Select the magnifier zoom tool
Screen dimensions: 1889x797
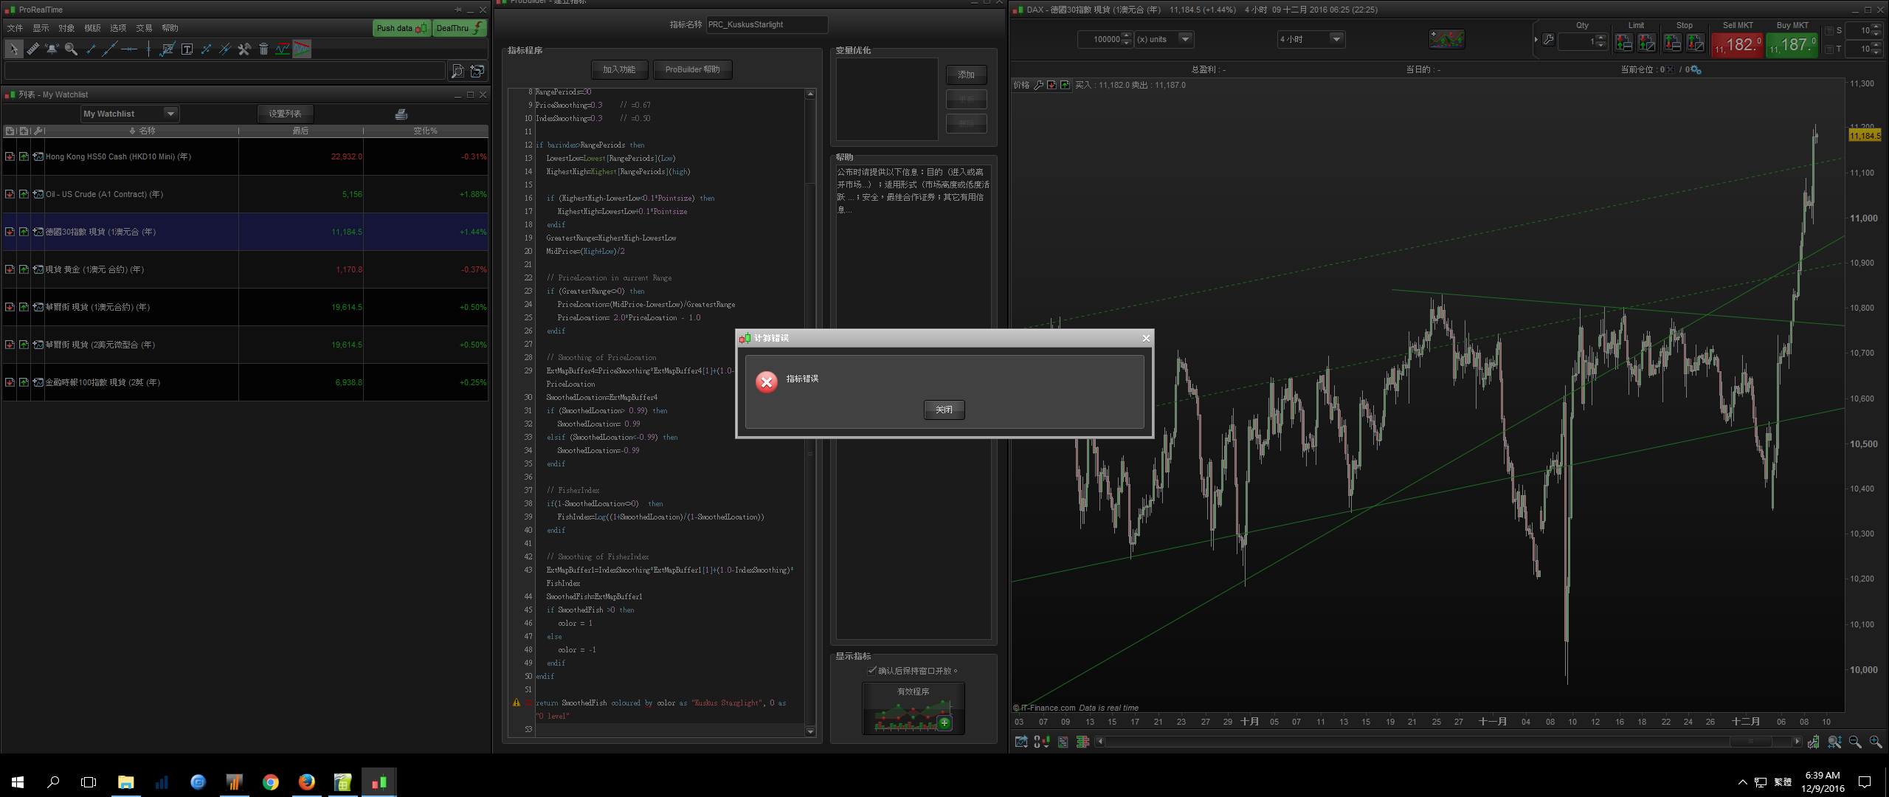pyautogui.click(x=71, y=49)
